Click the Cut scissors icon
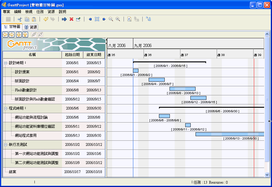272x187 pixels. point(20,19)
